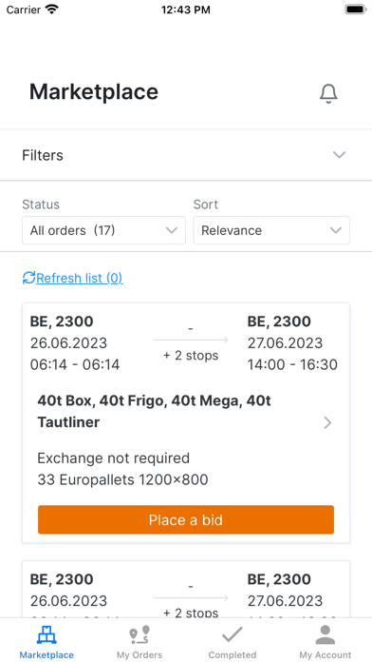Open My Orders route pin icon

[x=139, y=635]
